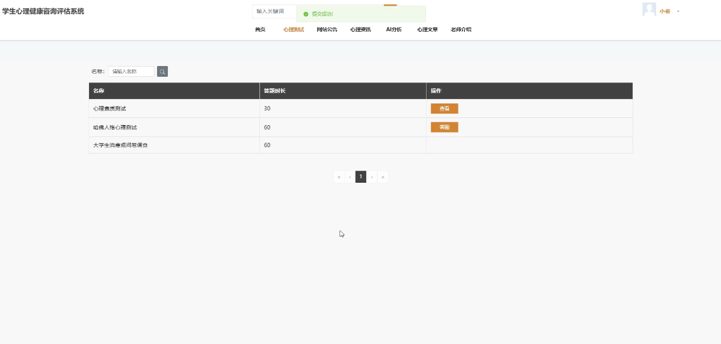Screen dimensions: 721x344
Task: Select the 大学生消费观问卷调查 row name
Action: click(x=120, y=145)
